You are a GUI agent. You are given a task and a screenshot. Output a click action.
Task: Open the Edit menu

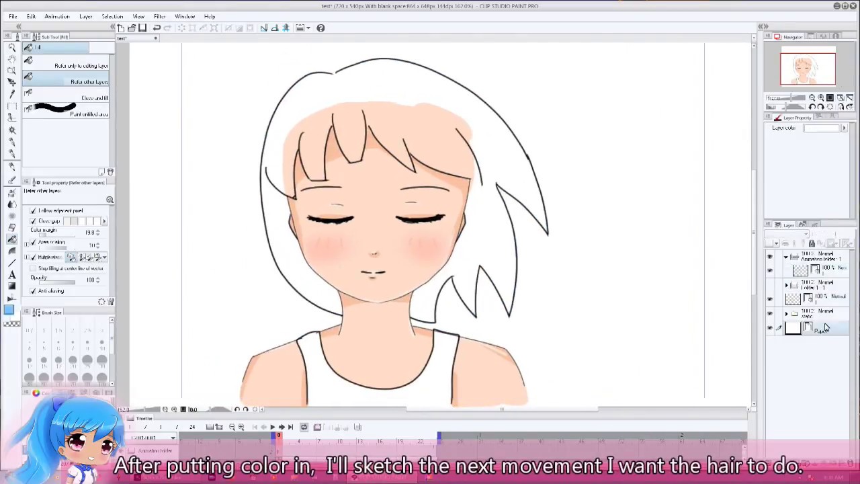pos(31,16)
